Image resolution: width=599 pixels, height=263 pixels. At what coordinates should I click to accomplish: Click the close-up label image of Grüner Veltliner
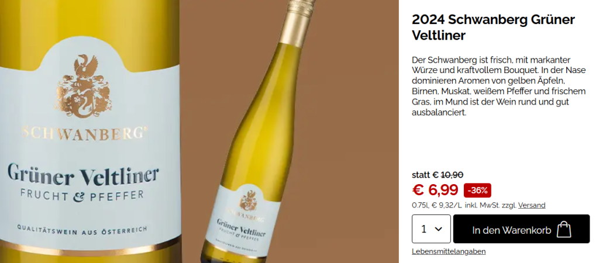89,131
